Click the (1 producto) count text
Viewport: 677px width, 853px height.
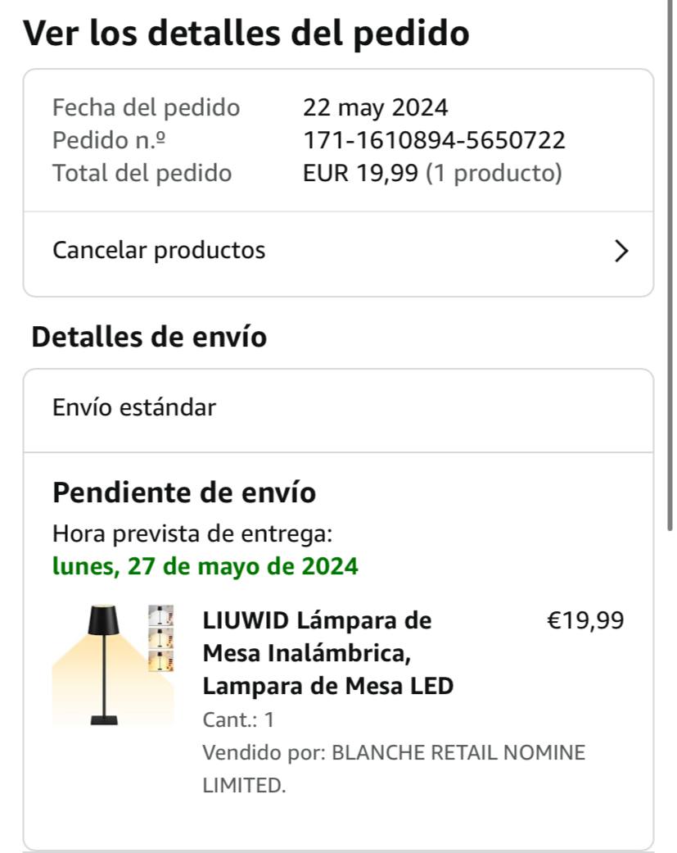tap(494, 173)
